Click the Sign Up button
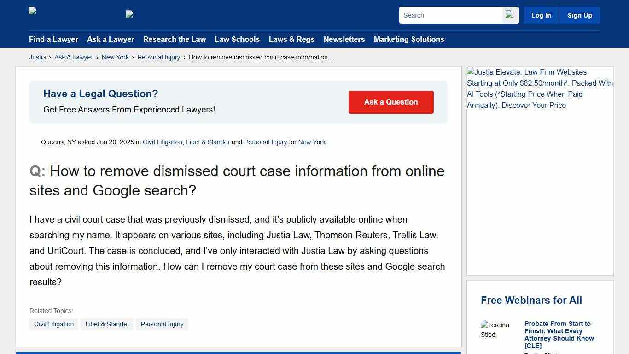Viewport: 629px width, 354px height. [x=579, y=15]
